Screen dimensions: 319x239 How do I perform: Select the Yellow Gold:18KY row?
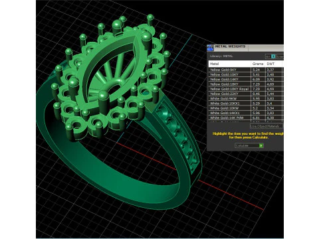click(x=245, y=84)
